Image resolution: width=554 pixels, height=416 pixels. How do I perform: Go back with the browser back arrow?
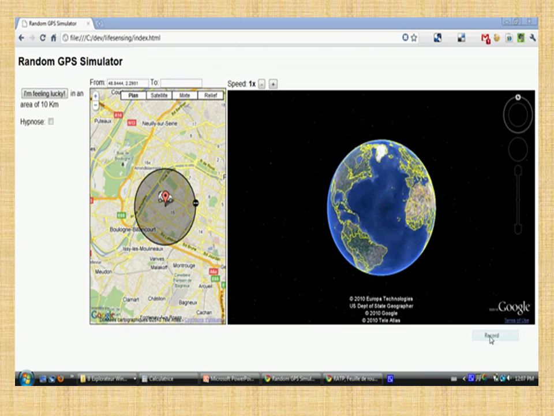click(x=21, y=38)
